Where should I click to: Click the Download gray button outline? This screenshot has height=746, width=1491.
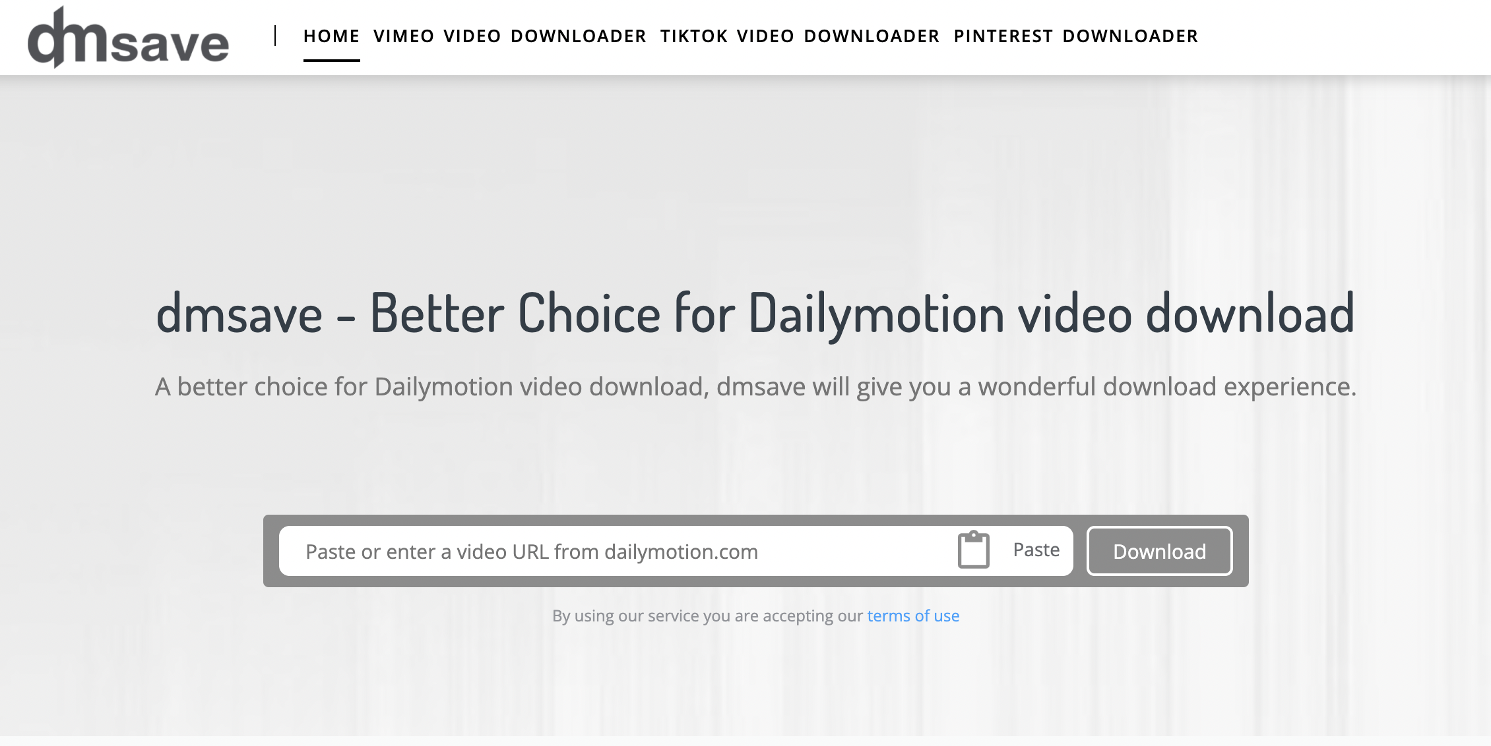1160,550
